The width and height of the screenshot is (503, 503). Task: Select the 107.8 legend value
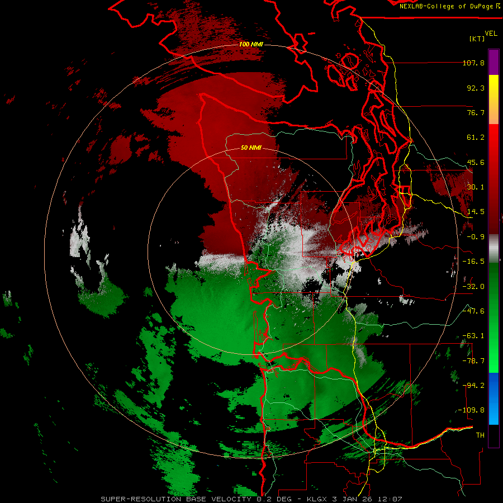tap(473, 63)
